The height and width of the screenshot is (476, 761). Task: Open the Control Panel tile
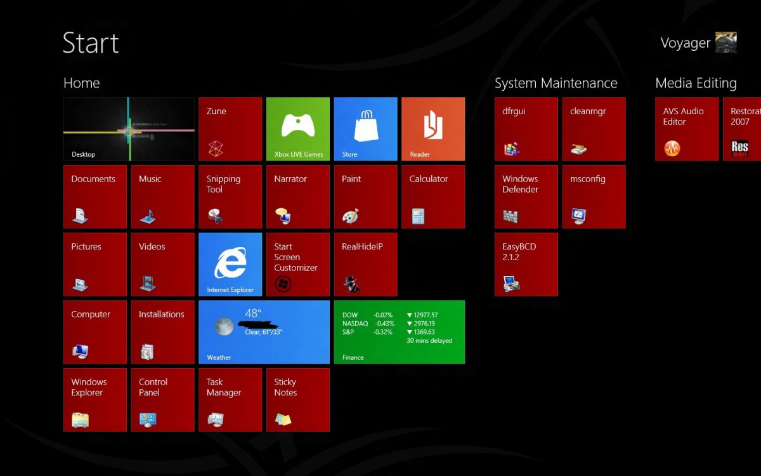[163, 400]
